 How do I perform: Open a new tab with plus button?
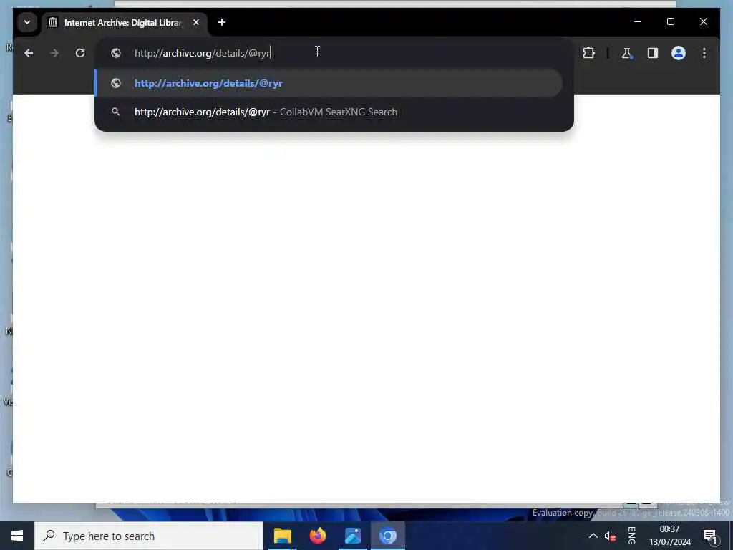tap(222, 22)
